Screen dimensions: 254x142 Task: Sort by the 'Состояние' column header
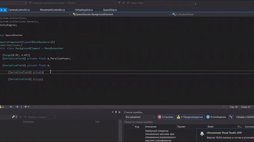click(x=249, y=127)
